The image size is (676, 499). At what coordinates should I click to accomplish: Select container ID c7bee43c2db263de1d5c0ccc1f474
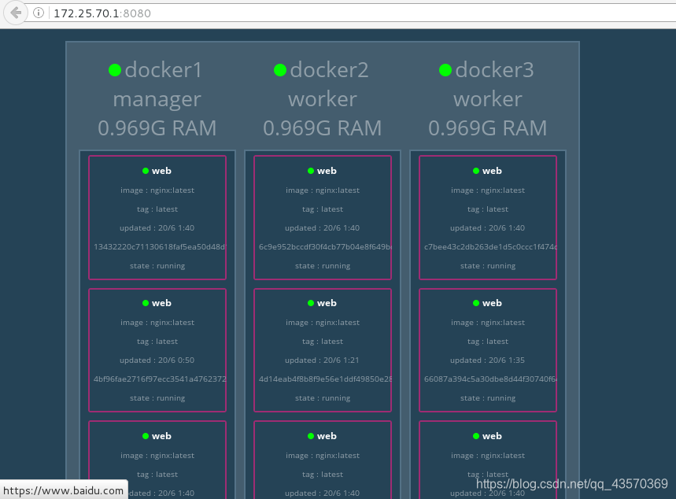click(x=490, y=246)
